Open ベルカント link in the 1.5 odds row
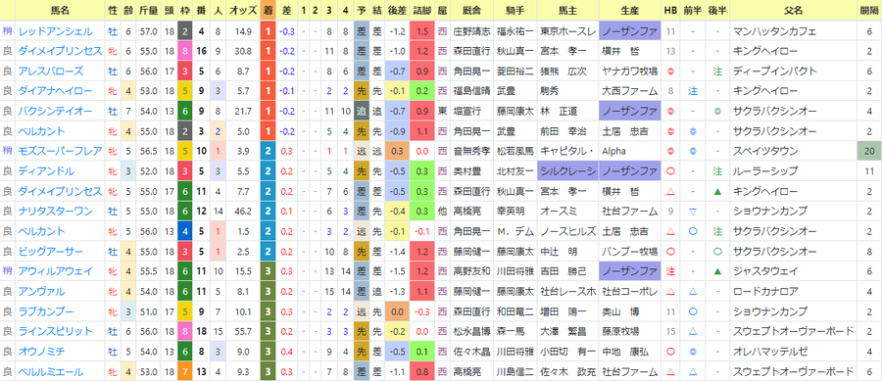 pos(41,231)
